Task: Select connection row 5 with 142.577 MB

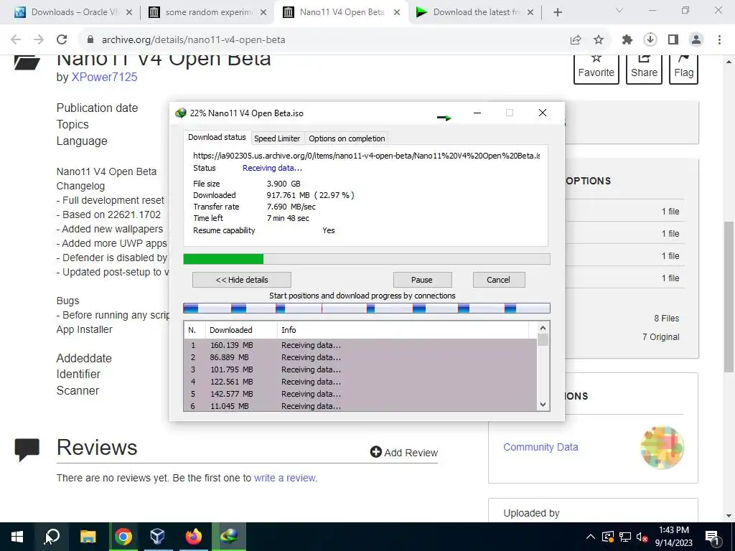Action: pyautogui.click(x=360, y=394)
